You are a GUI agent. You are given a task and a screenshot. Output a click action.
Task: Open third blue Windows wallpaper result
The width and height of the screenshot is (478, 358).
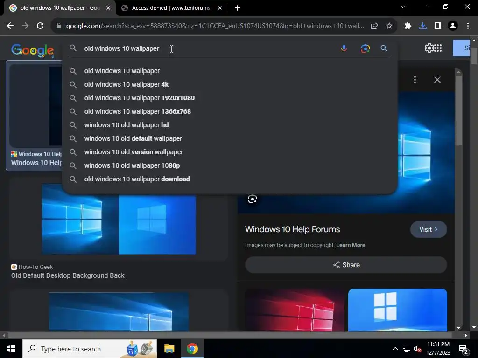click(x=119, y=311)
